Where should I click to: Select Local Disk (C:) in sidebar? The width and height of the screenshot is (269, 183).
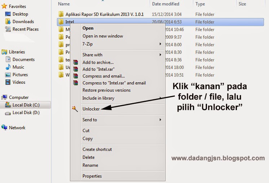point(26,105)
